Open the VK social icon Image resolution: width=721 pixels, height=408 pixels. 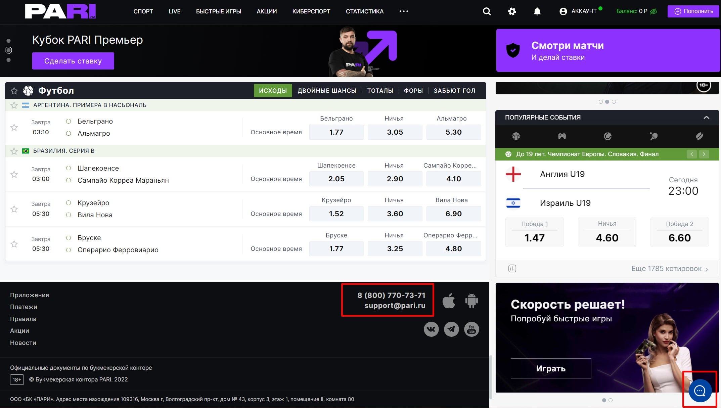(x=431, y=329)
